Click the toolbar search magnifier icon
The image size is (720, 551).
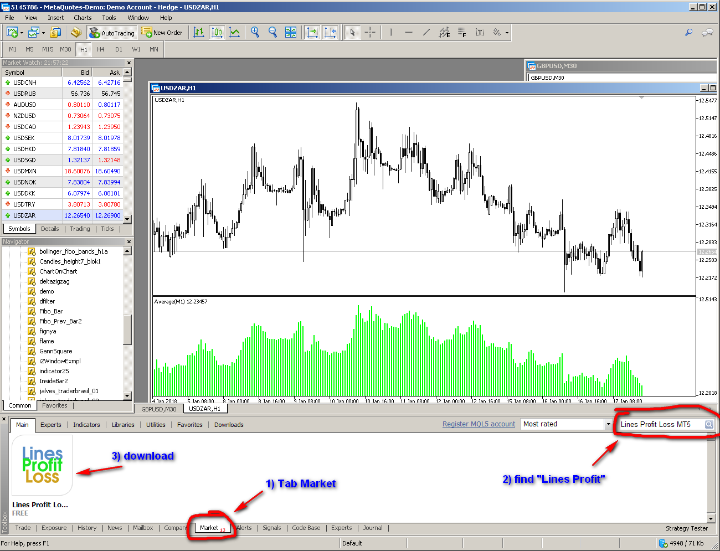click(688, 32)
